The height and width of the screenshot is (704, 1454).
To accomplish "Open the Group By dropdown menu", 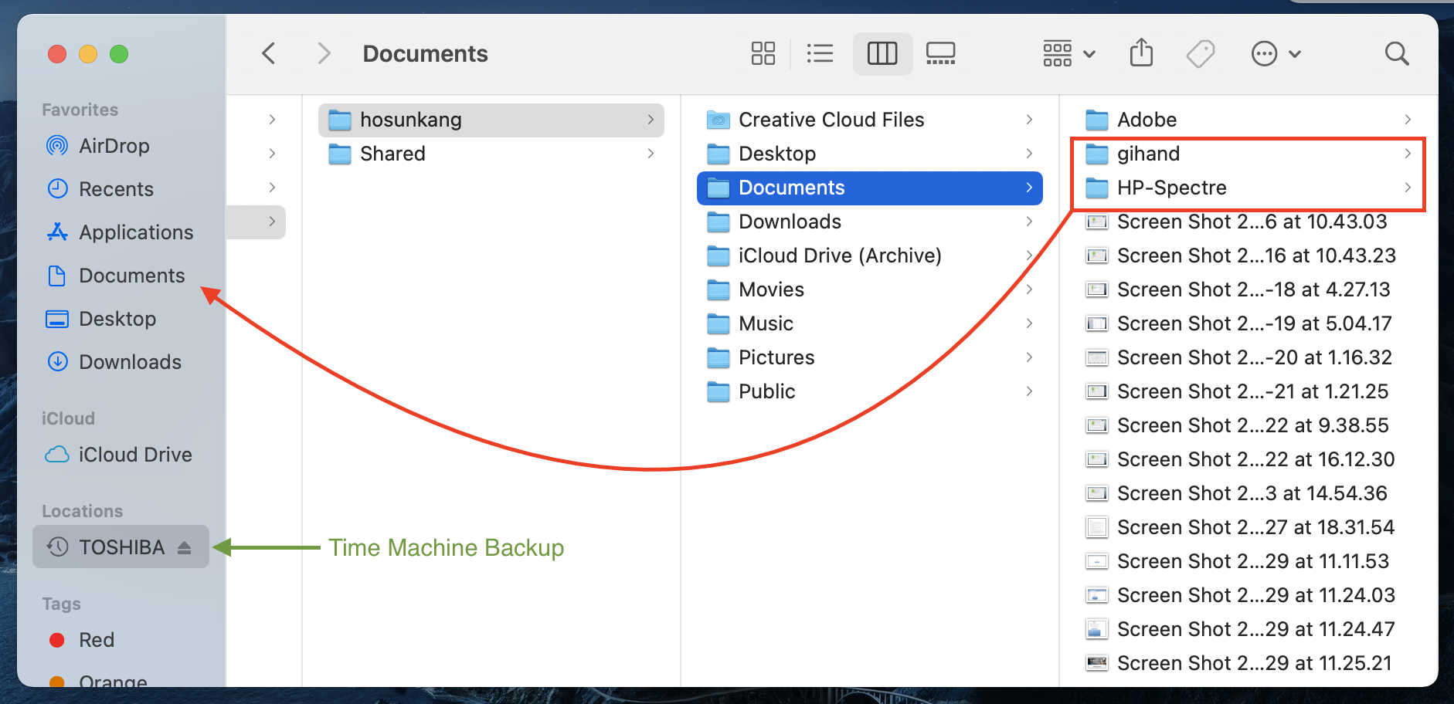I will 1068,53.
